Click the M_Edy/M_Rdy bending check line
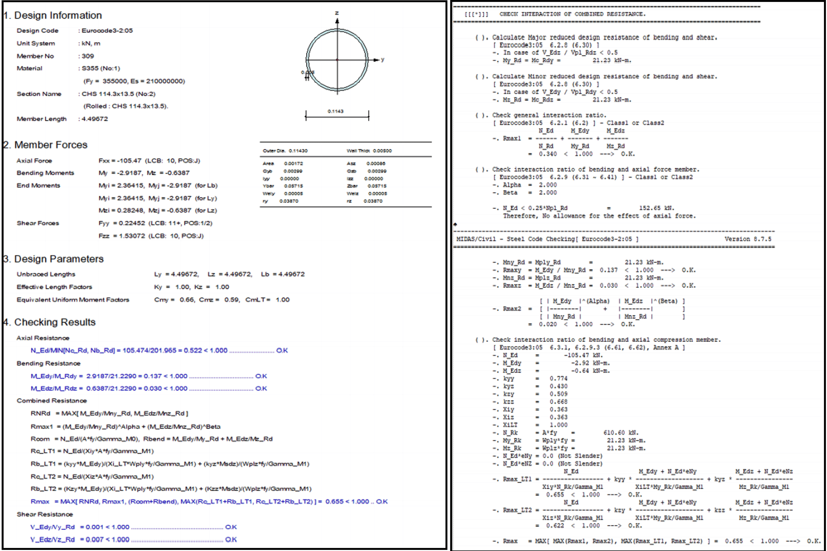 149,376
